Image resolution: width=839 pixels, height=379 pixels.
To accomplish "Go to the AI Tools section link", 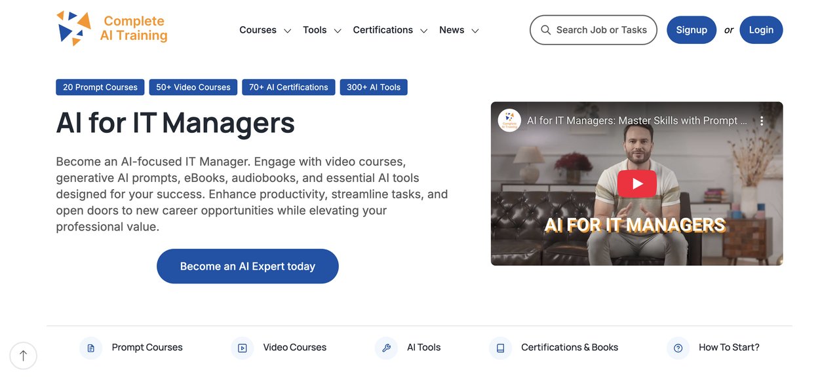I will tap(424, 348).
